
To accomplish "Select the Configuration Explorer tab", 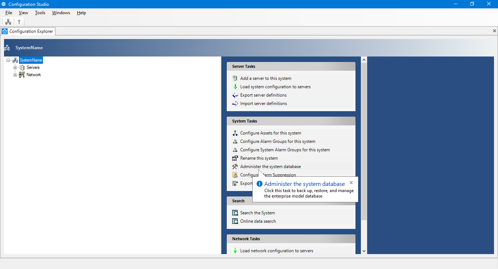I will [x=28, y=31].
